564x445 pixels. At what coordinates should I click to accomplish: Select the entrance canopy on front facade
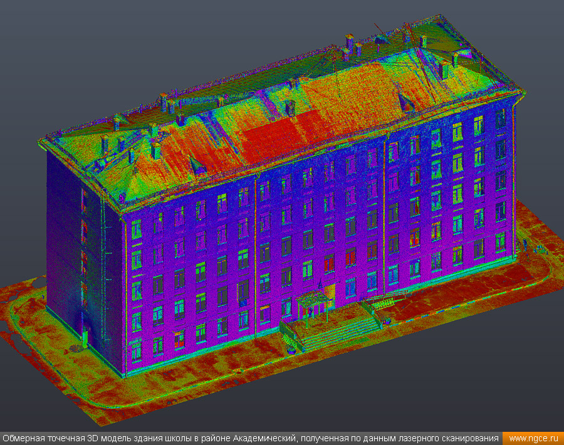point(313,297)
